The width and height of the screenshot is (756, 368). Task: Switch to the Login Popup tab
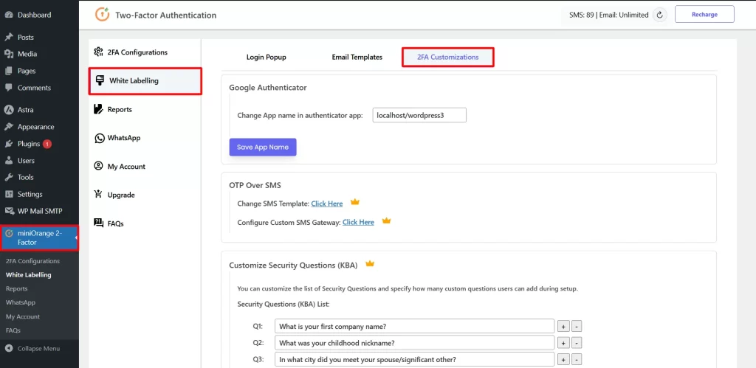[266, 58]
